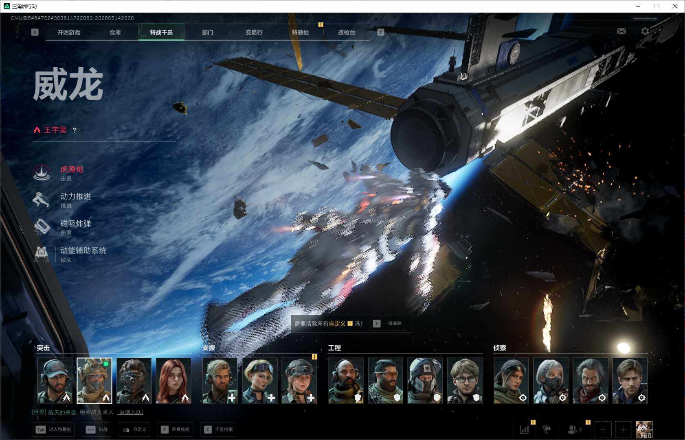Select the 动力推进 skill icon
Viewport: 685px width, 440px height.
pos(42,200)
